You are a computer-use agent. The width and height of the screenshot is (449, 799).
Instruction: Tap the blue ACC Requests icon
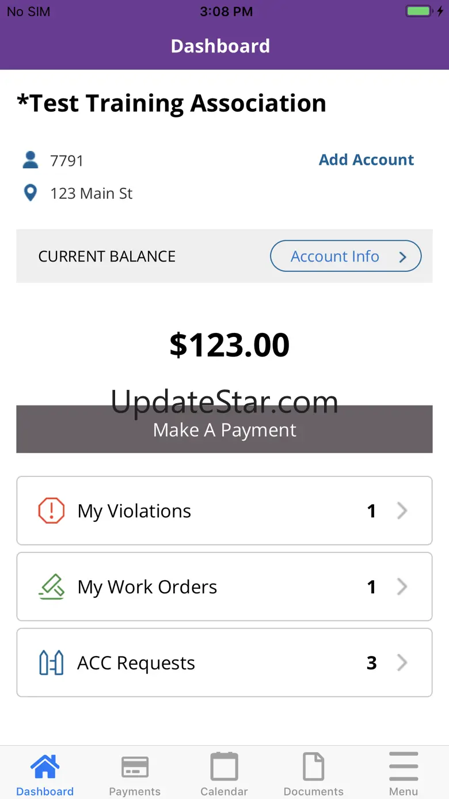pos(51,662)
